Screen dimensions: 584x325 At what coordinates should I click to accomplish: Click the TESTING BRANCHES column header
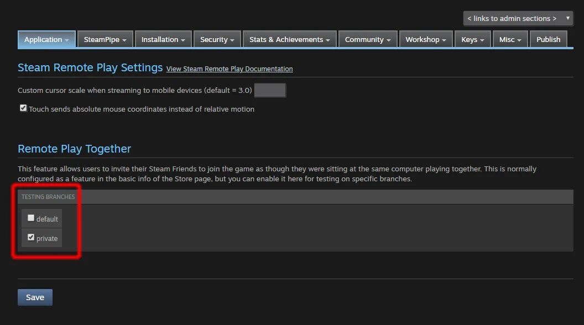tap(48, 197)
